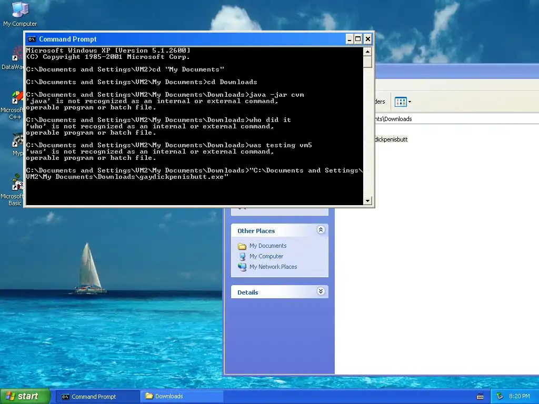The height and width of the screenshot is (404, 539).
Task: Click the clock showing 8:20 PM
Action: (520, 397)
